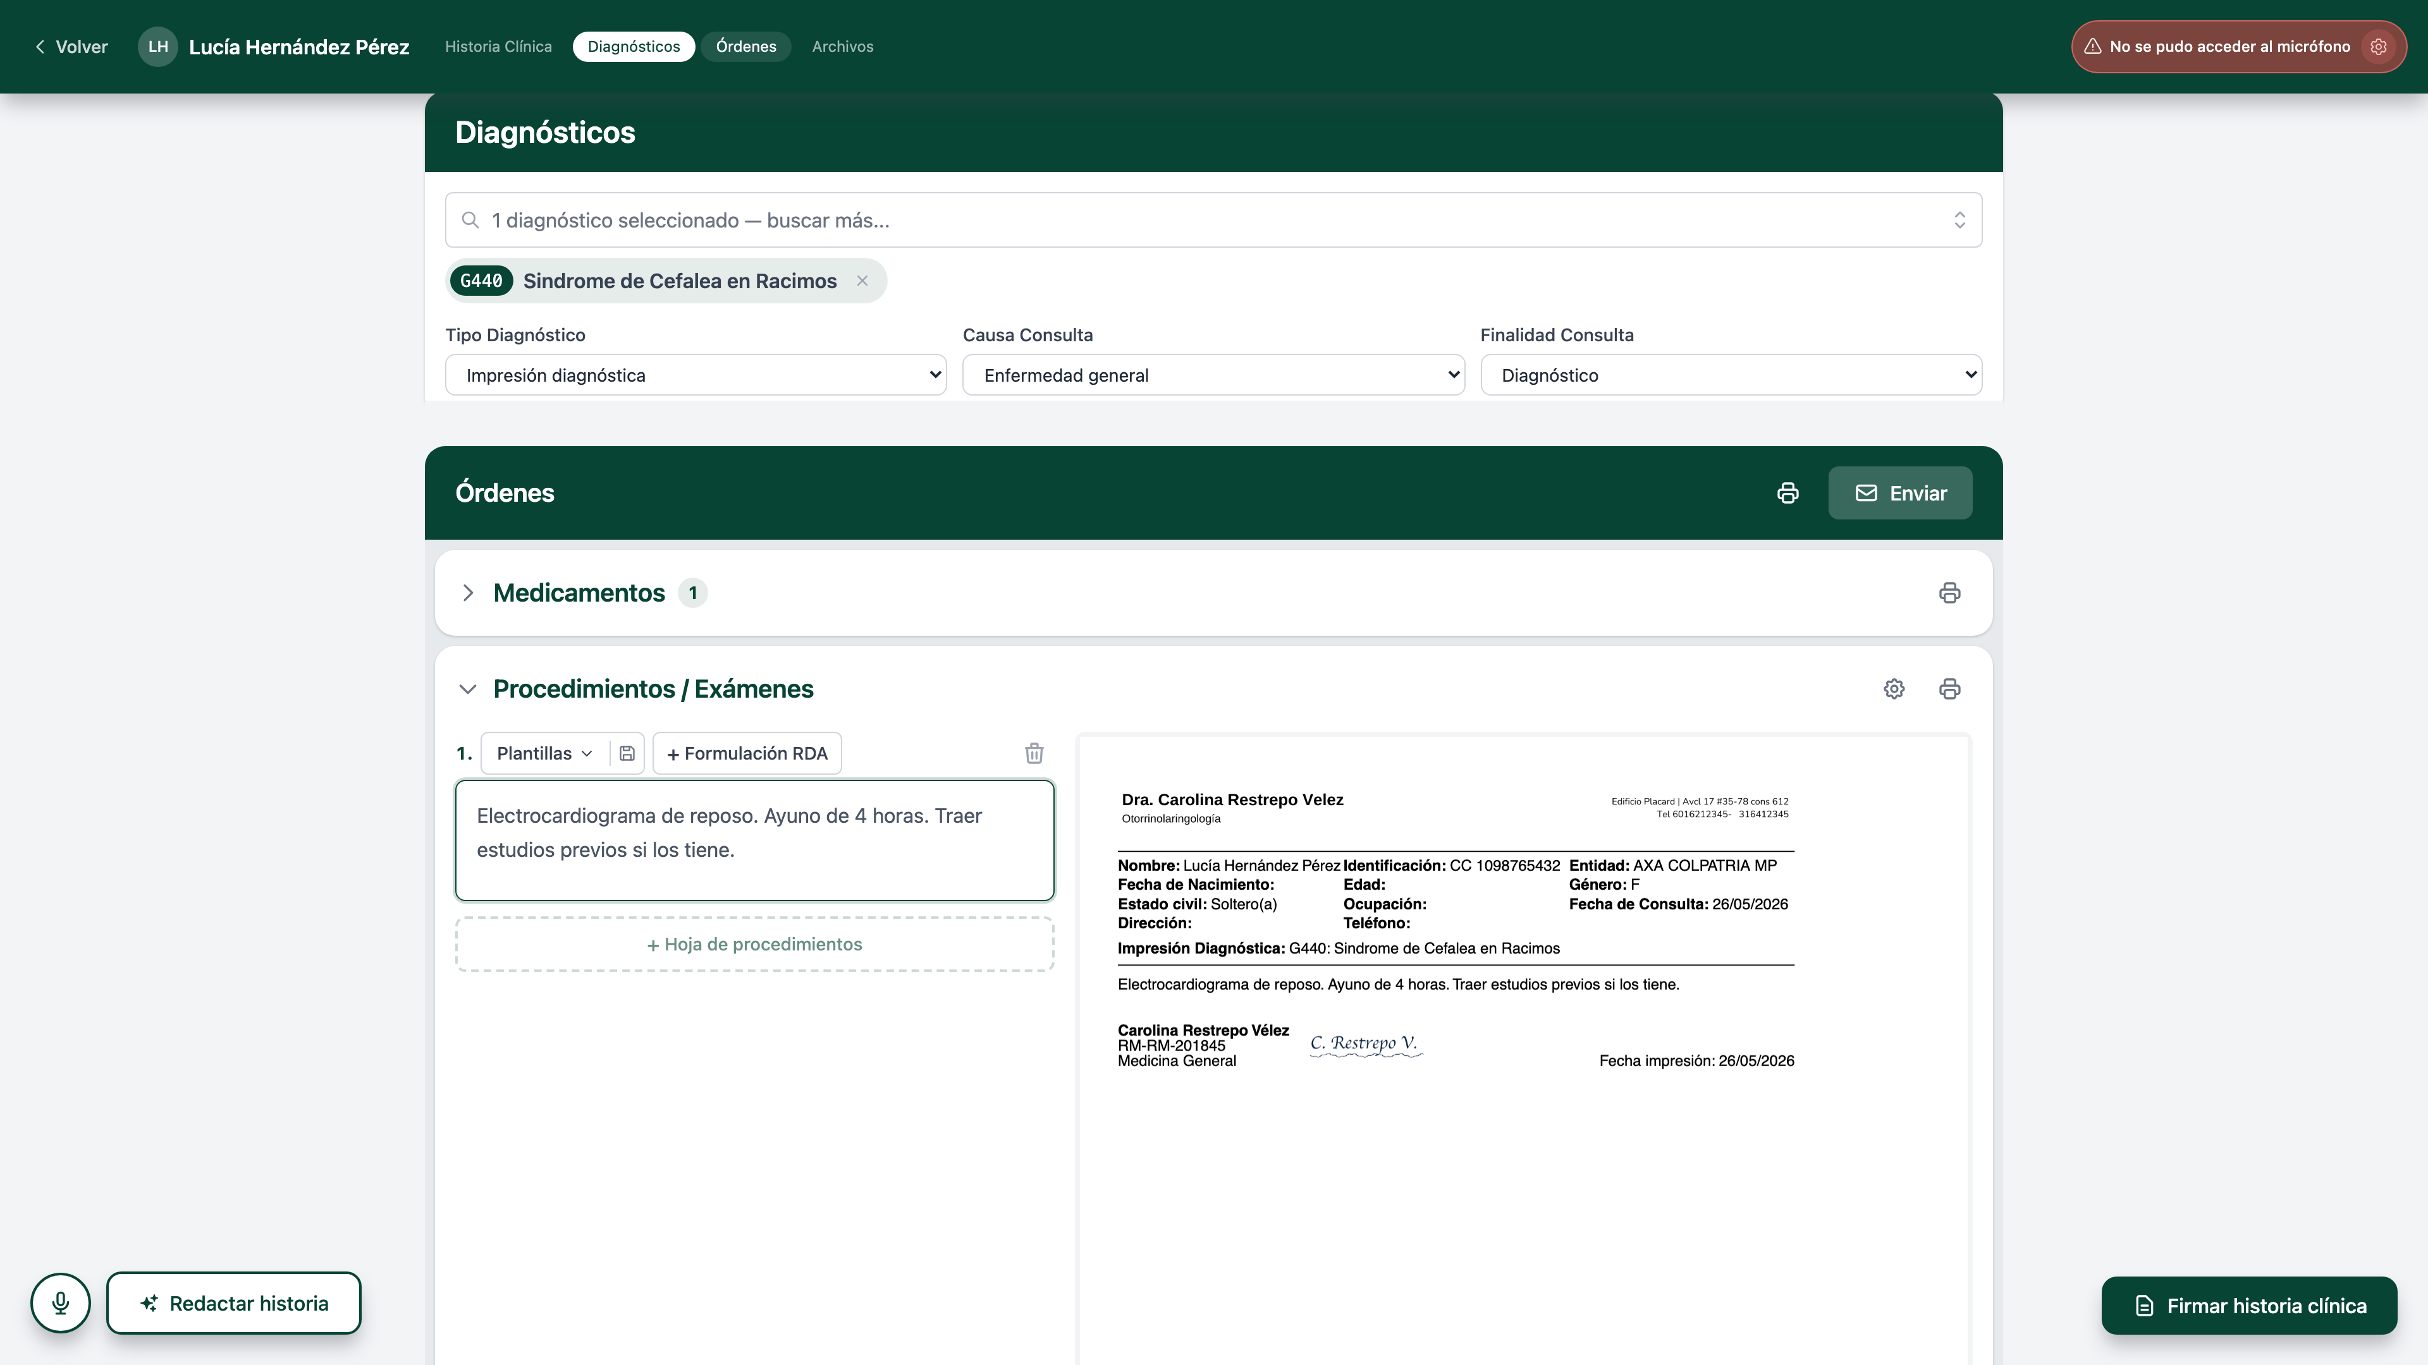Print all orders from Órdenes header
Screen dimensions: 2428x1365
pyautogui.click(x=1788, y=493)
